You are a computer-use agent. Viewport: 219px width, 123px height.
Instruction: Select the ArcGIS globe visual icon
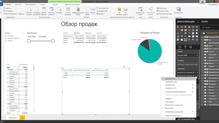197,40
